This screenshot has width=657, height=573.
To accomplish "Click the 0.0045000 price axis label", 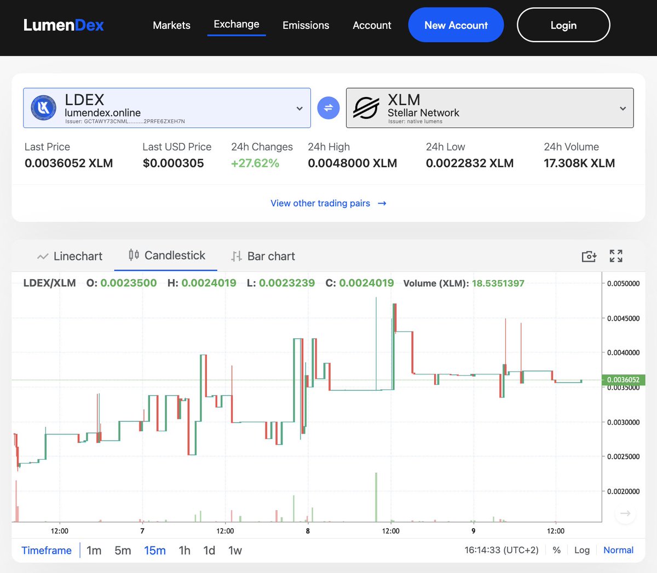I will pyautogui.click(x=623, y=319).
